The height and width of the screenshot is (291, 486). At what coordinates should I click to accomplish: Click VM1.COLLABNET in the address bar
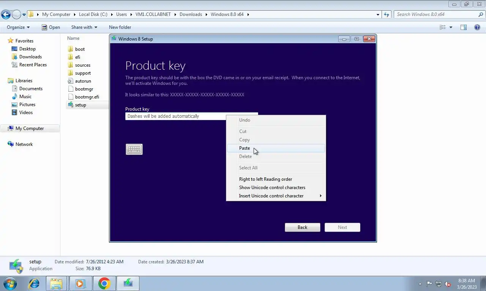pos(153,14)
